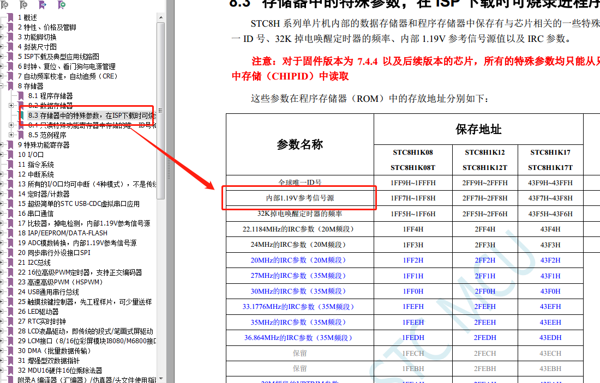Expand the 8.2 数据存储器 bookmark node

click(11, 106)
